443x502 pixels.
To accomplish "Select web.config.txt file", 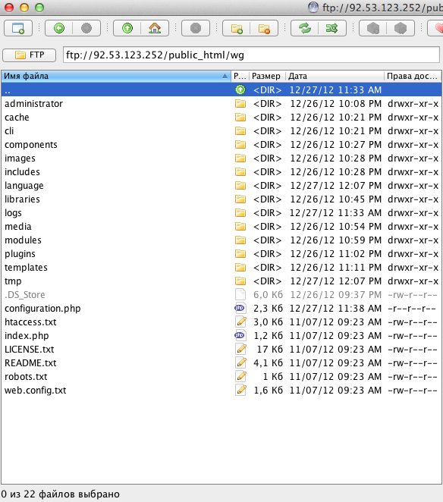I will click(221, 391).
